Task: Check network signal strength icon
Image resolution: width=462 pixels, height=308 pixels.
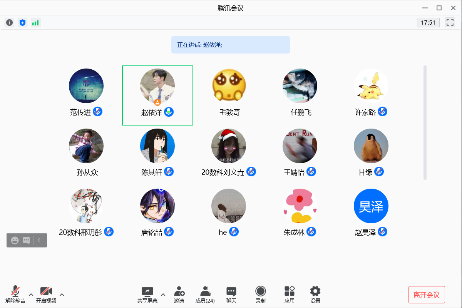Action: pyautogui.click(x=35, y=23)
